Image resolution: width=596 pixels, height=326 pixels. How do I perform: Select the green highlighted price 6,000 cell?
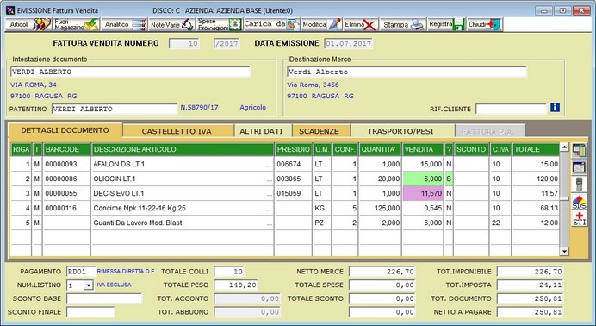coord(423,179)
